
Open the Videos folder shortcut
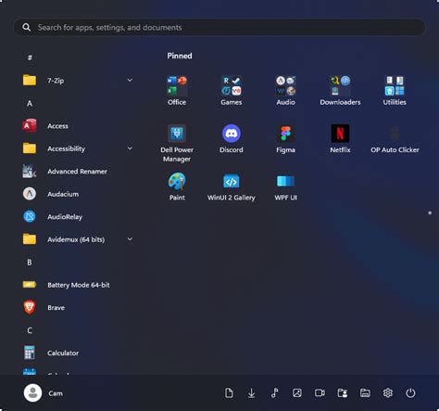pyautogui.click(x=320, y=393)
